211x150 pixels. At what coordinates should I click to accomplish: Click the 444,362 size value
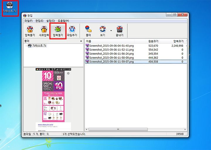pos(153,58)
